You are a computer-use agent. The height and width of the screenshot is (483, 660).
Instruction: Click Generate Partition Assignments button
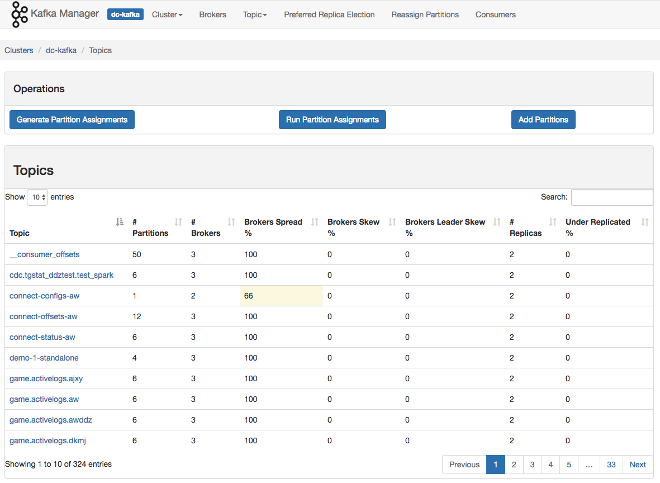tap(72, 120)
